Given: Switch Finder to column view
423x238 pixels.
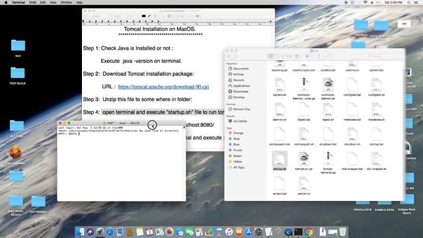Looking at the screenshot, I should (x=283, y=56).
